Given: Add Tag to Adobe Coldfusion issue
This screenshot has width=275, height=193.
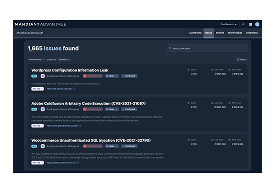Looking at the screenshot, I should tap(38, 126).
